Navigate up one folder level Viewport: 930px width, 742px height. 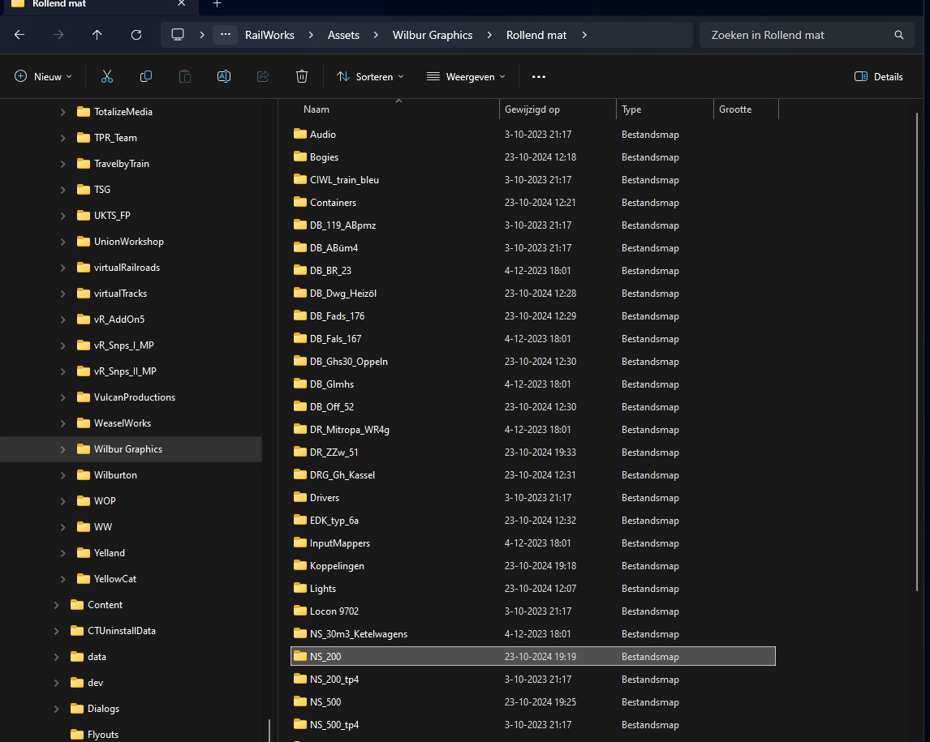97,35
